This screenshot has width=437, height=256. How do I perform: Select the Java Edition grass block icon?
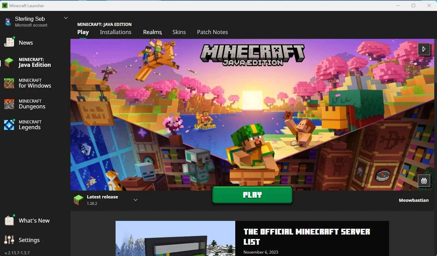[x=9, y=62]
